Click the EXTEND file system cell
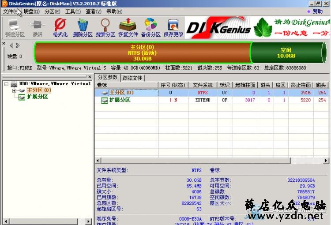The height and width of the screenshot is (225, 331). 203,100
